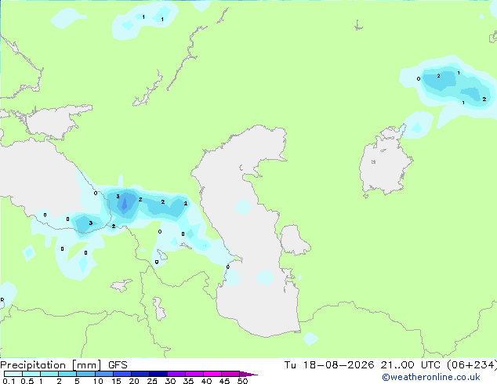
Task: Pick the 40–45 mm magenta legend swatch
Action: [212, 374]
